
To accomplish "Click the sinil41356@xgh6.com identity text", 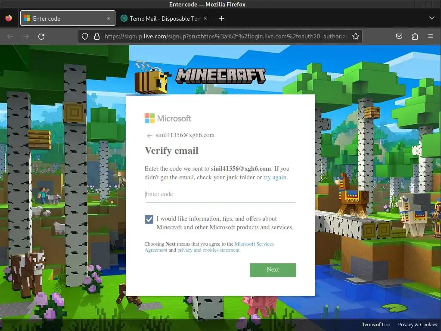I will click(x=185, y=135).
